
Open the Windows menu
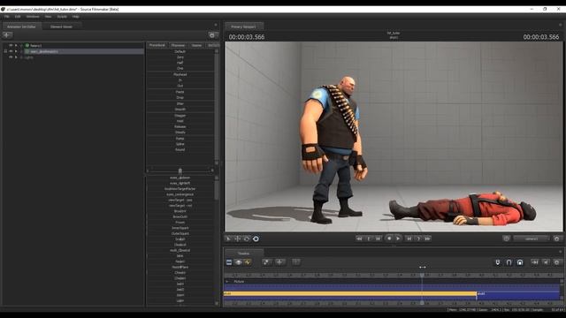[33, 17]
